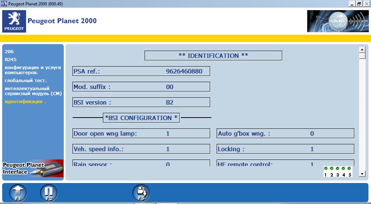Click the BSI version value B2

pyautogui.click(x=170, y=102)
